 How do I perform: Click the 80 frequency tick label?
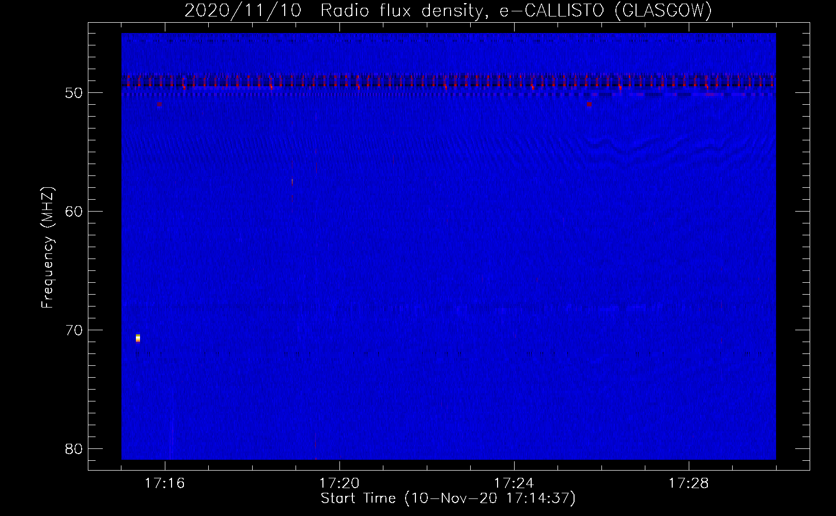[74, 449]
